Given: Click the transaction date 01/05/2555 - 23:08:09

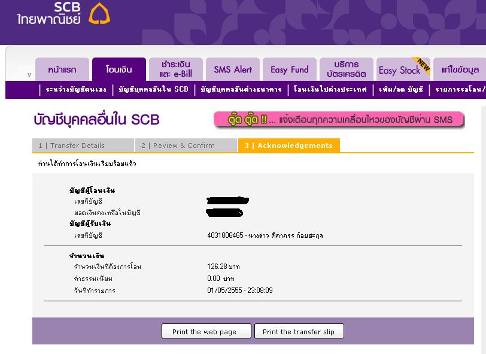Looking at the screenshot, I should tap(240, 291).
